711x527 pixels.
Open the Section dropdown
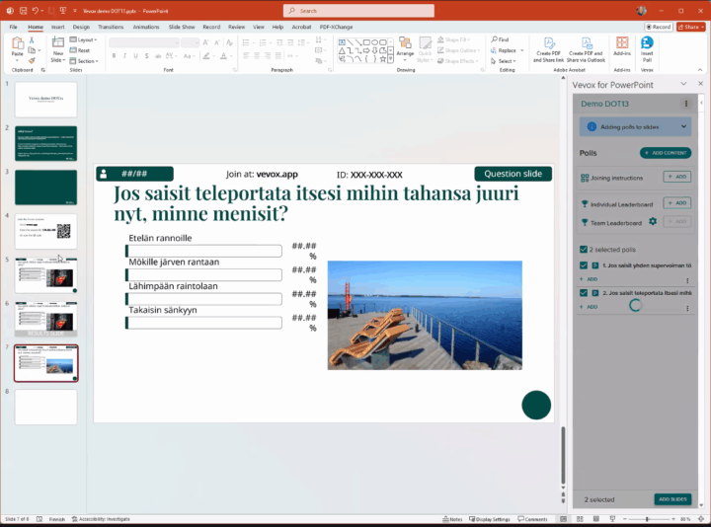point(84,61)
